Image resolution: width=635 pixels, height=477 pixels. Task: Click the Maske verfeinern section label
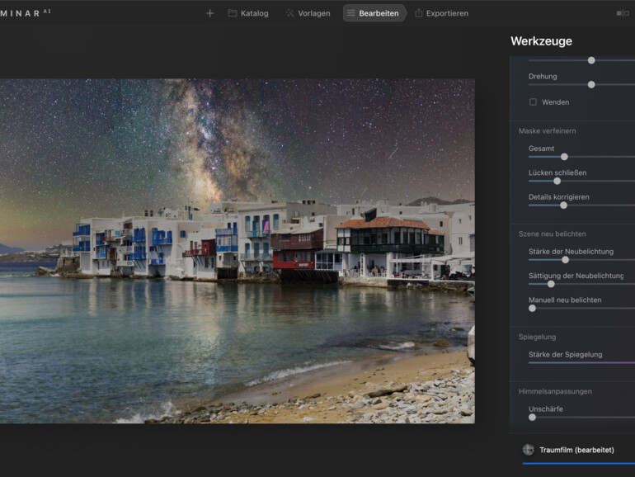point(547,131)
